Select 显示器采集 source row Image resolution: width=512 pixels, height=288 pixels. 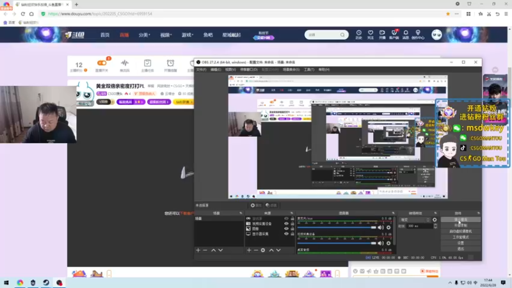click(269, 234)
